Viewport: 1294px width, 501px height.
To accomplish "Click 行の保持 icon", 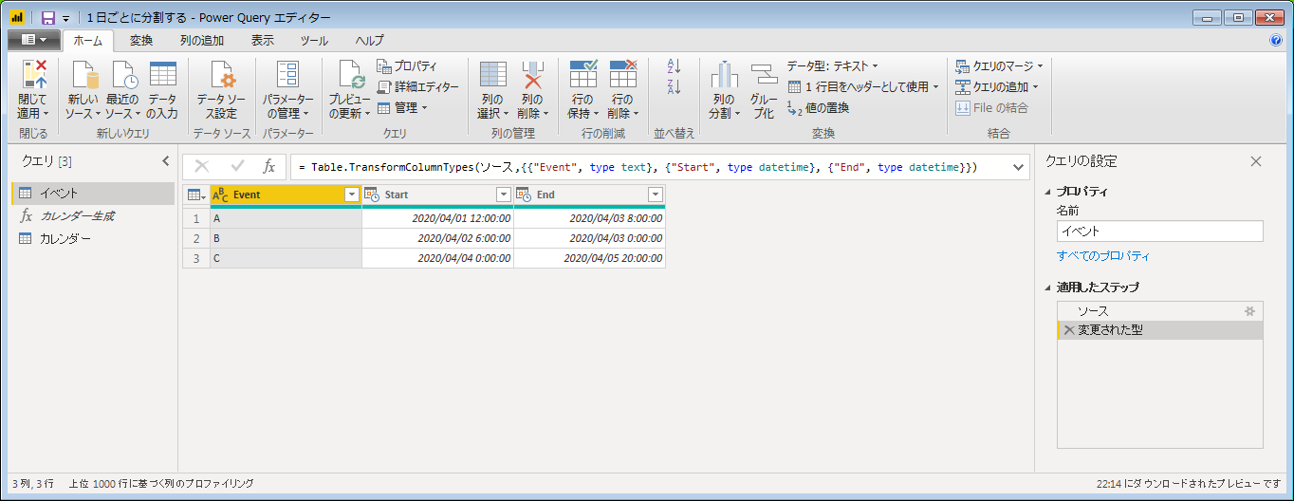I will click(x=582, y=74).
